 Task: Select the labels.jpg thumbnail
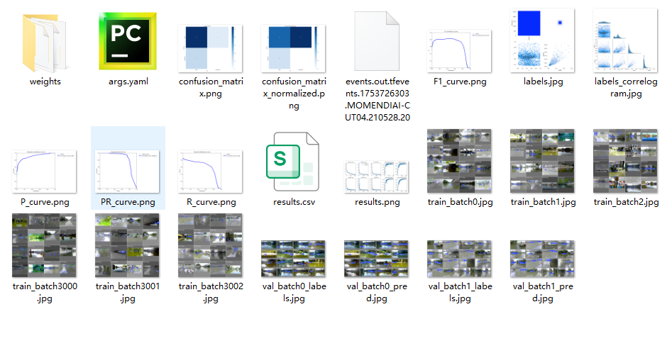click(542, 40)
